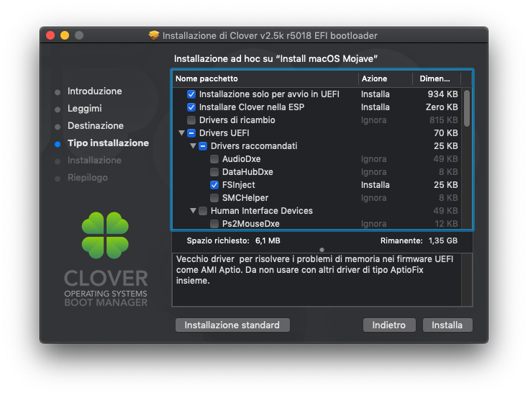The image size is (528, 396).
Task: Click the yellow minimize window button
Action: click(x=65, y=35)
